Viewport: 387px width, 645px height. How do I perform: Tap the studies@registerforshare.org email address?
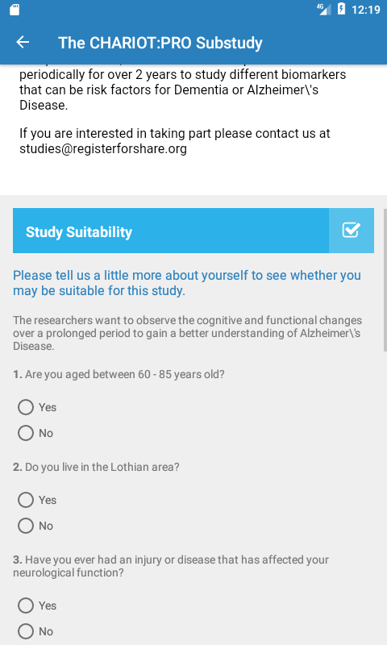click(103, 148)
